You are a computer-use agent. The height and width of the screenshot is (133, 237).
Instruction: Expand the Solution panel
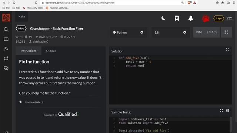[x=227, y=50]
